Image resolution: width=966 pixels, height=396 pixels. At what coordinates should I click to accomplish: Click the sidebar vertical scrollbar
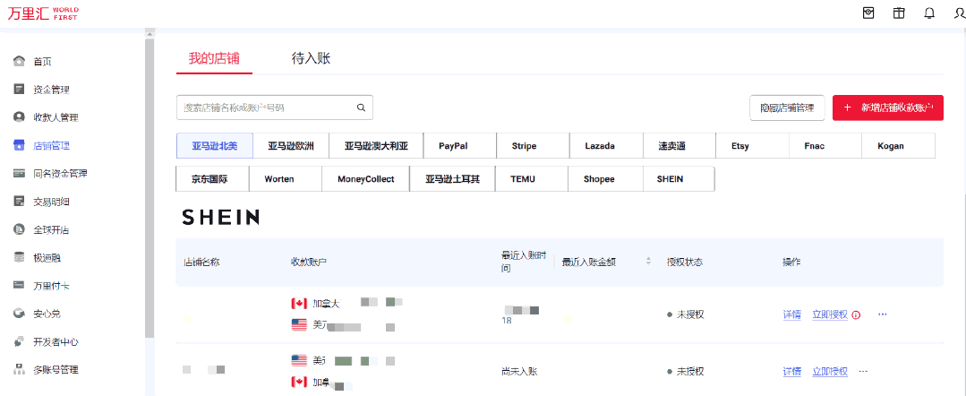click(150, 179)
